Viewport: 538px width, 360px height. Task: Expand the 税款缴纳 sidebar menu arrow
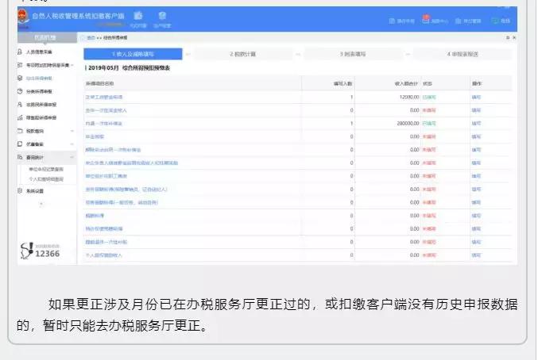pos(72,131)
